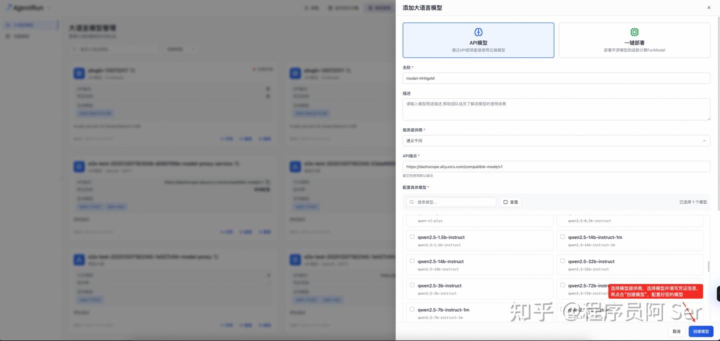Click the qwen2.5-0.5b-instruct model id text
The height and width of the screenshot is (341, 720).
[x=589, y=221]
